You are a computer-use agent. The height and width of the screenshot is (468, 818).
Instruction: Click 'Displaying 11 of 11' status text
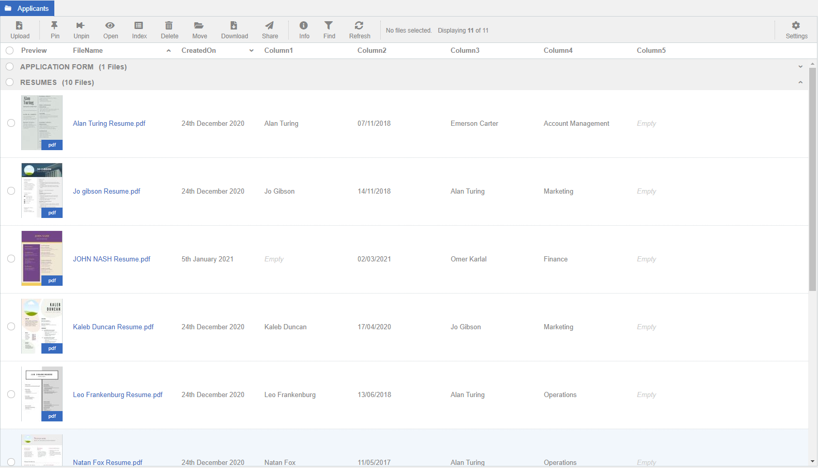pos(463,31)
